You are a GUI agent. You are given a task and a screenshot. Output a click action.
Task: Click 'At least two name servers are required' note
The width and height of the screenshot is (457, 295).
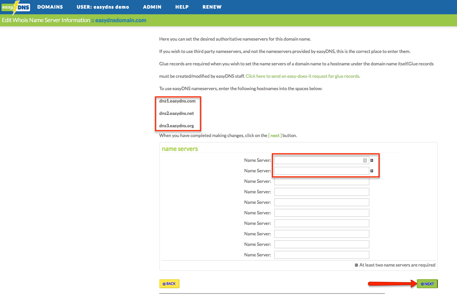(397, 265)
